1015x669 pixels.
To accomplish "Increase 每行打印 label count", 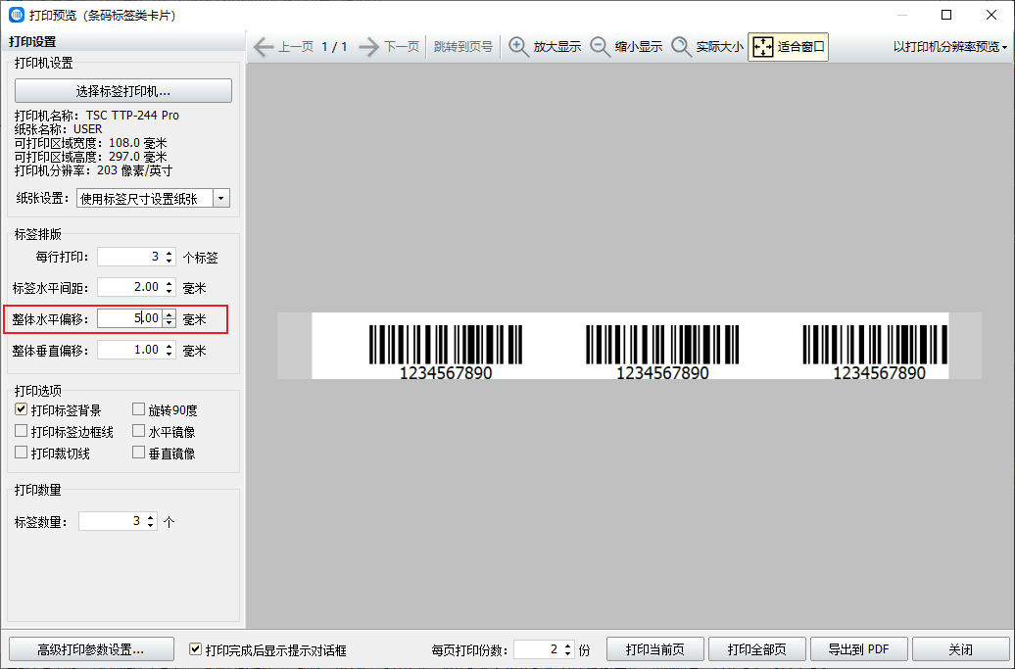I will (169, 253).
